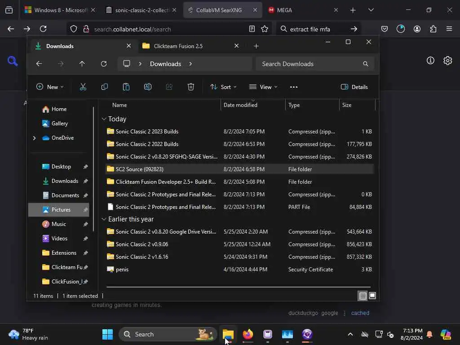
Task: Open the See more ellipsis menu
Action: coord(294,87)
